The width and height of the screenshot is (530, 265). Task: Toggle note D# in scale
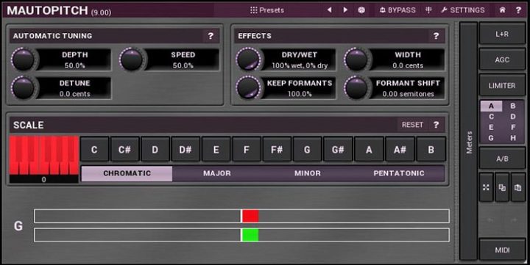[x=185, y=149]
